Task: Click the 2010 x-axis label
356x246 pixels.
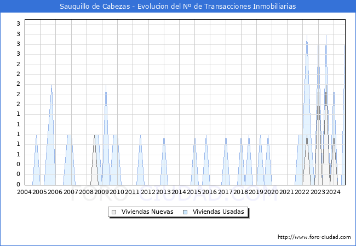Action: click(117, 192)
